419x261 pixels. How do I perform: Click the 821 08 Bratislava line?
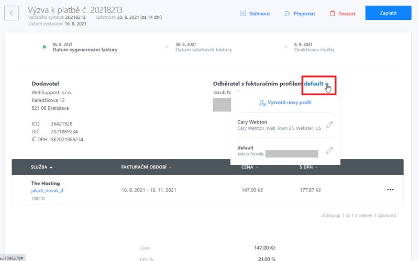[50, 108]
